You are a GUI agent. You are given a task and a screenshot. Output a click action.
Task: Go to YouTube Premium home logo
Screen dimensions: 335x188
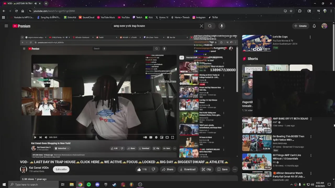click(x=21, y=26)
